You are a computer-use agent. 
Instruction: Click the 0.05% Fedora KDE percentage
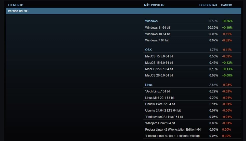214,136
